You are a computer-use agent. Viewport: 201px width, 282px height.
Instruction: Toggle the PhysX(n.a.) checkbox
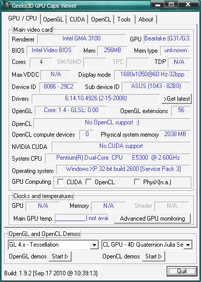point(137,182)
